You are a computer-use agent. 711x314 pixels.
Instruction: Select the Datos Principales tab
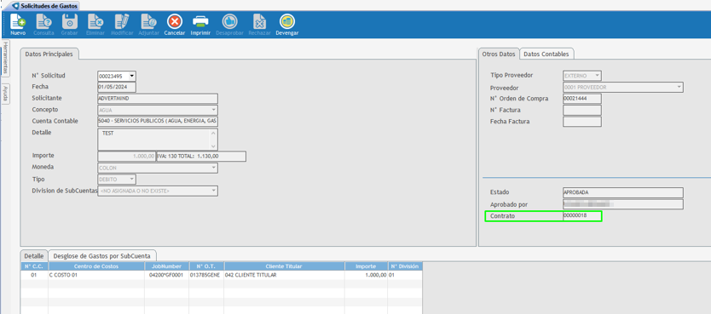[49, 54]
